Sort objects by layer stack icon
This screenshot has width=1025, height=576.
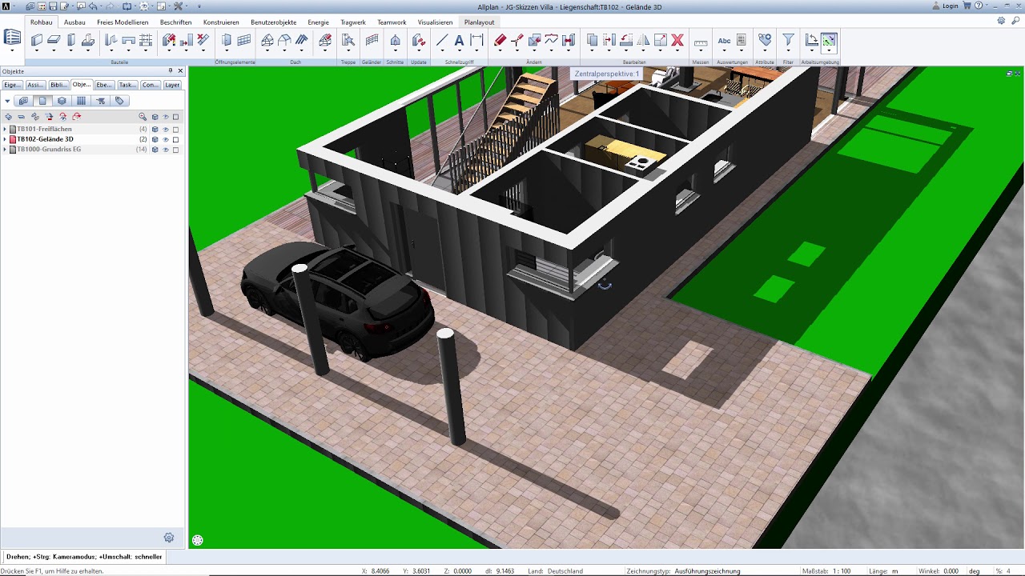tap(62, 101)
